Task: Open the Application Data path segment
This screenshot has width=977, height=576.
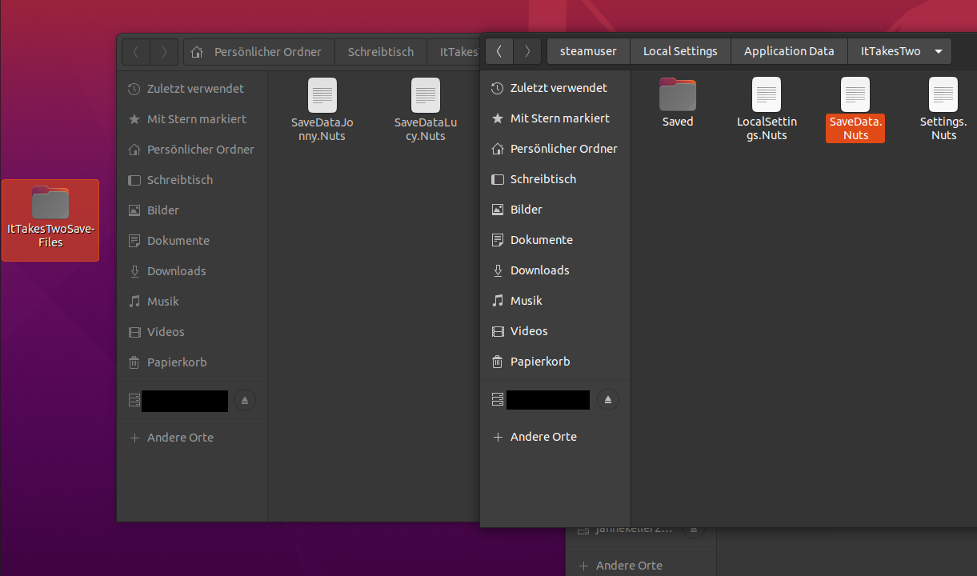Action: click(x=789, y=51)
